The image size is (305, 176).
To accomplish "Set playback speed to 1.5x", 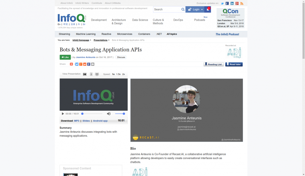I will point(118,74).
